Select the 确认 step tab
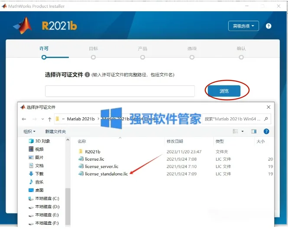The image size is (288, 233). (241, 49)
